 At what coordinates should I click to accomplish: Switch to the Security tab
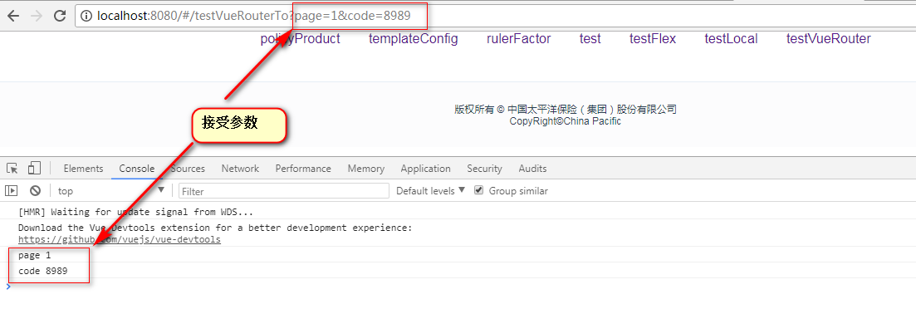click(484, 169)
